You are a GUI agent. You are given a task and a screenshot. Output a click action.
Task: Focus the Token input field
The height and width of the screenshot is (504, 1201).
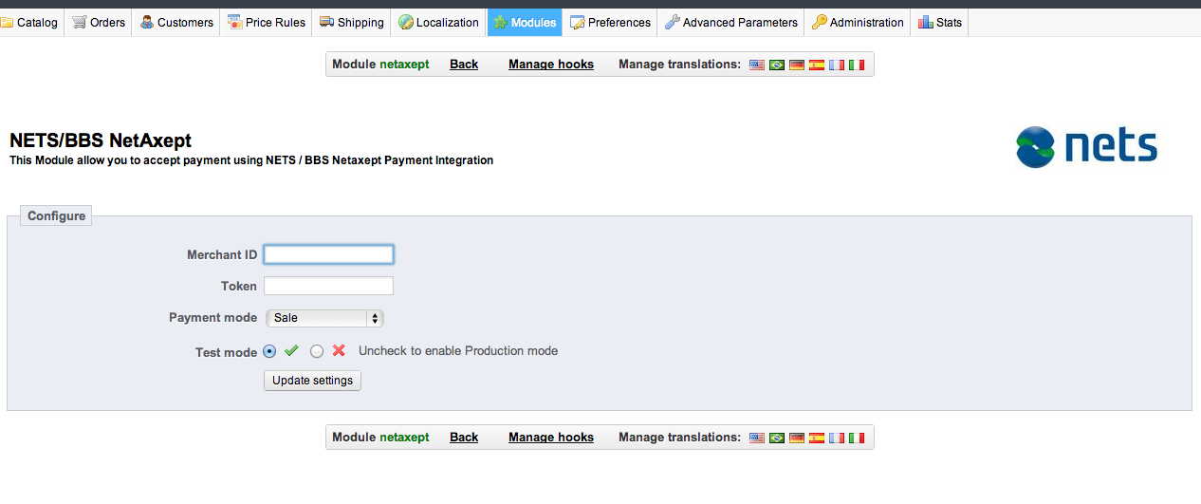pos(328,286)
